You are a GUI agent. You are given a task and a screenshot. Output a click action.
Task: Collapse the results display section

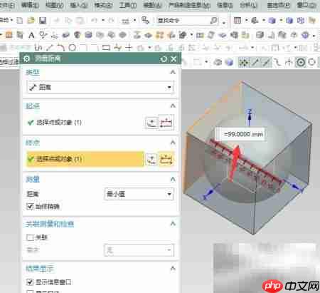(x=173, y=269)
